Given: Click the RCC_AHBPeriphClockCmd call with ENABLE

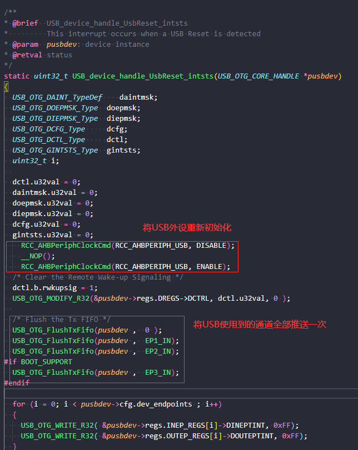Looking at the screenshot, I should pos(126,267).
